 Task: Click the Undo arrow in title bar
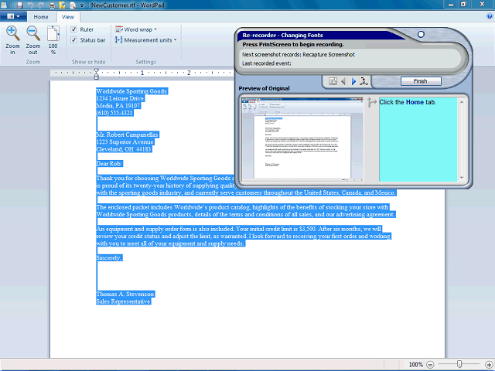[x=31, y=5]
